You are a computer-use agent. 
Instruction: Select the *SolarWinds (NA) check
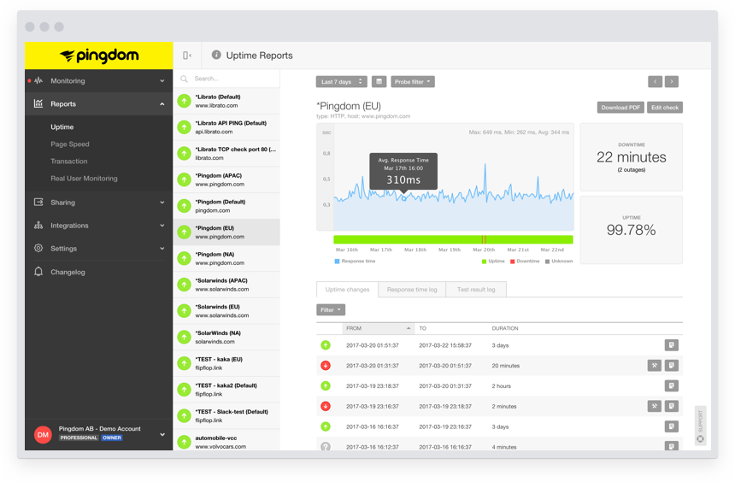(x=226, y=337)
